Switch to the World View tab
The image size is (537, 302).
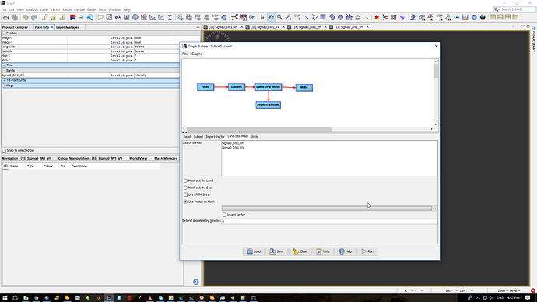(138, 158)
